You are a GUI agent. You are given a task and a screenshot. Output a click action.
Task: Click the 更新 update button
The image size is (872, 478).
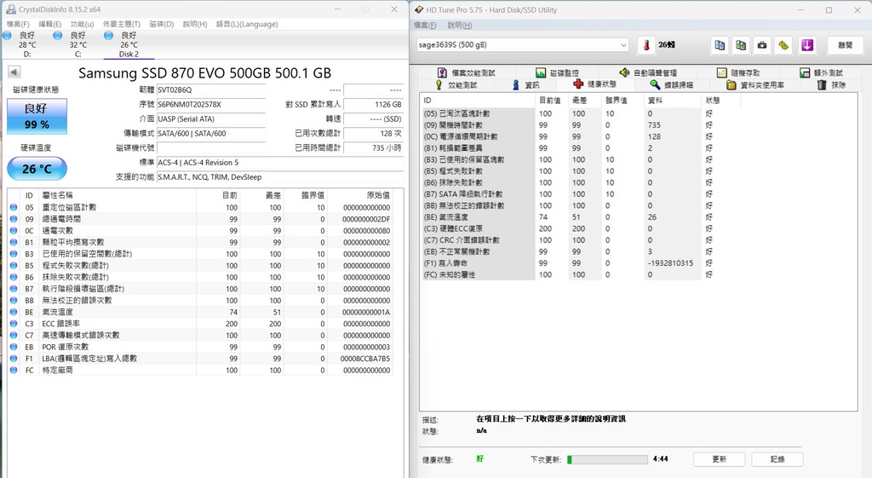[x=719, y=459]
